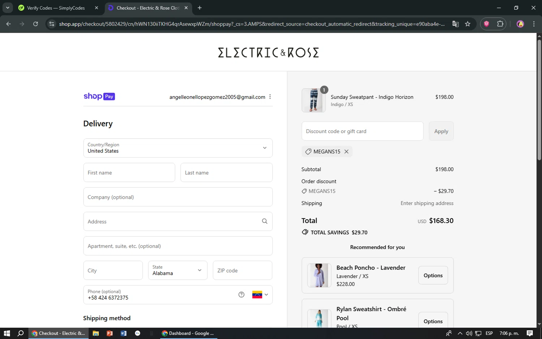The height and width of the screenshot is (339, 542).
Task: Click the browser back arrow
Action: pos(9,24)
